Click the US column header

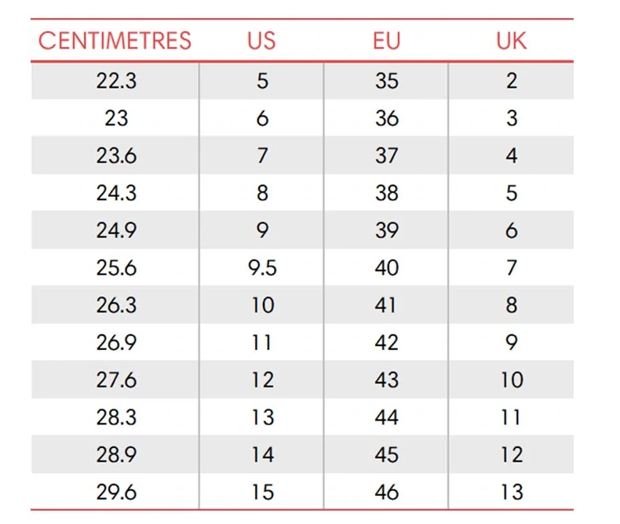coord(261,41)
